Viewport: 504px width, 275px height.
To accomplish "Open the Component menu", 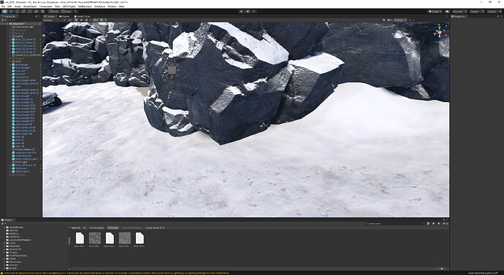I will (45, 7).
